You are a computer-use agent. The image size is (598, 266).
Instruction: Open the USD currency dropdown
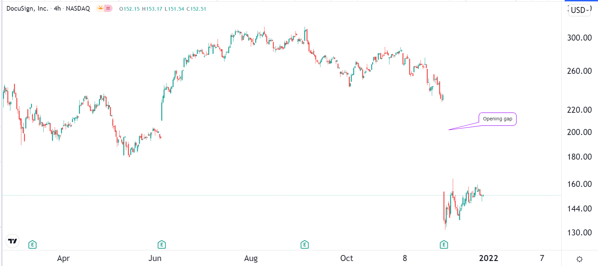tap(579, 10)
